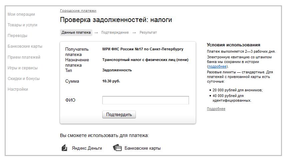Open Мои операции in the sidebar
The width and height of the screenshot is (289, 161).
click(21, 14)
